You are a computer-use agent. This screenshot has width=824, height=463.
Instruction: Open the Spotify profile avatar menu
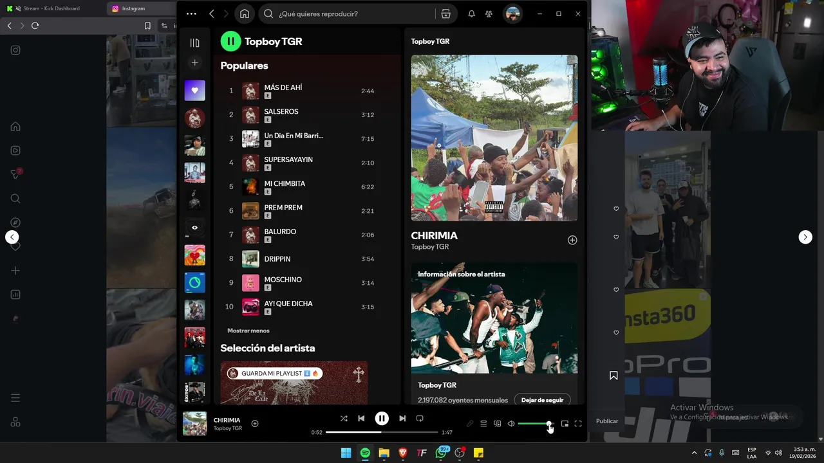coord(513,14)
